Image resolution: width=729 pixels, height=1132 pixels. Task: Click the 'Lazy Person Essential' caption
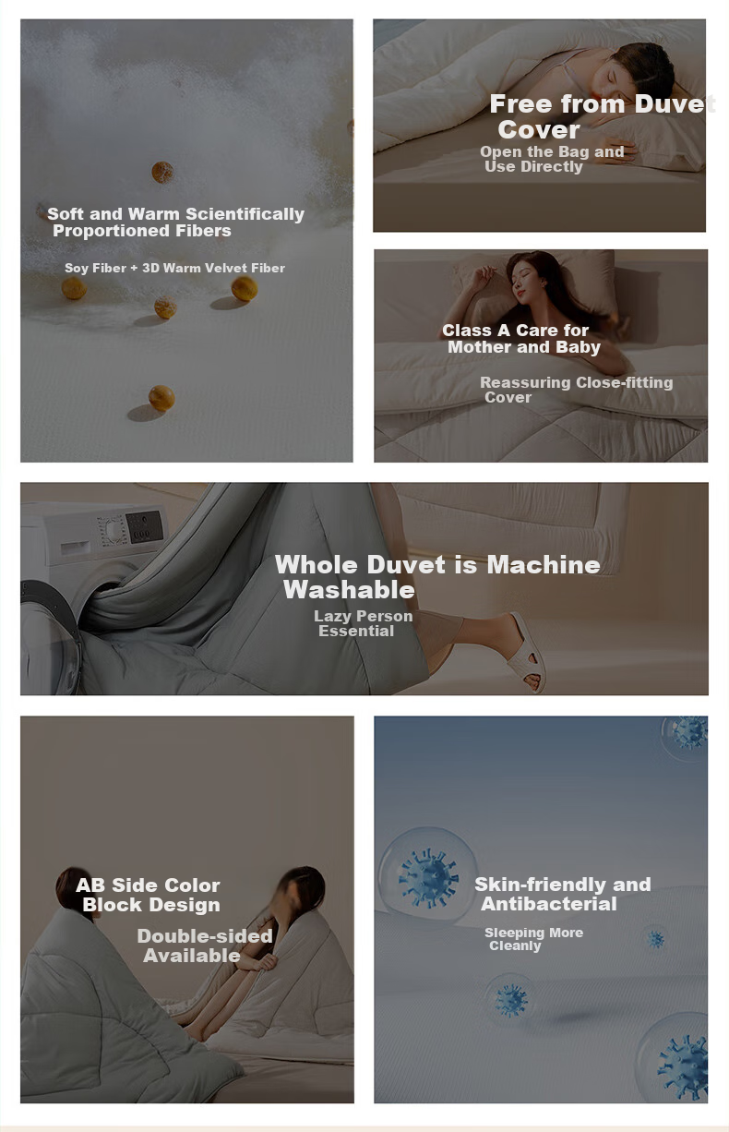pyautogui.click(x=363, y=623)
